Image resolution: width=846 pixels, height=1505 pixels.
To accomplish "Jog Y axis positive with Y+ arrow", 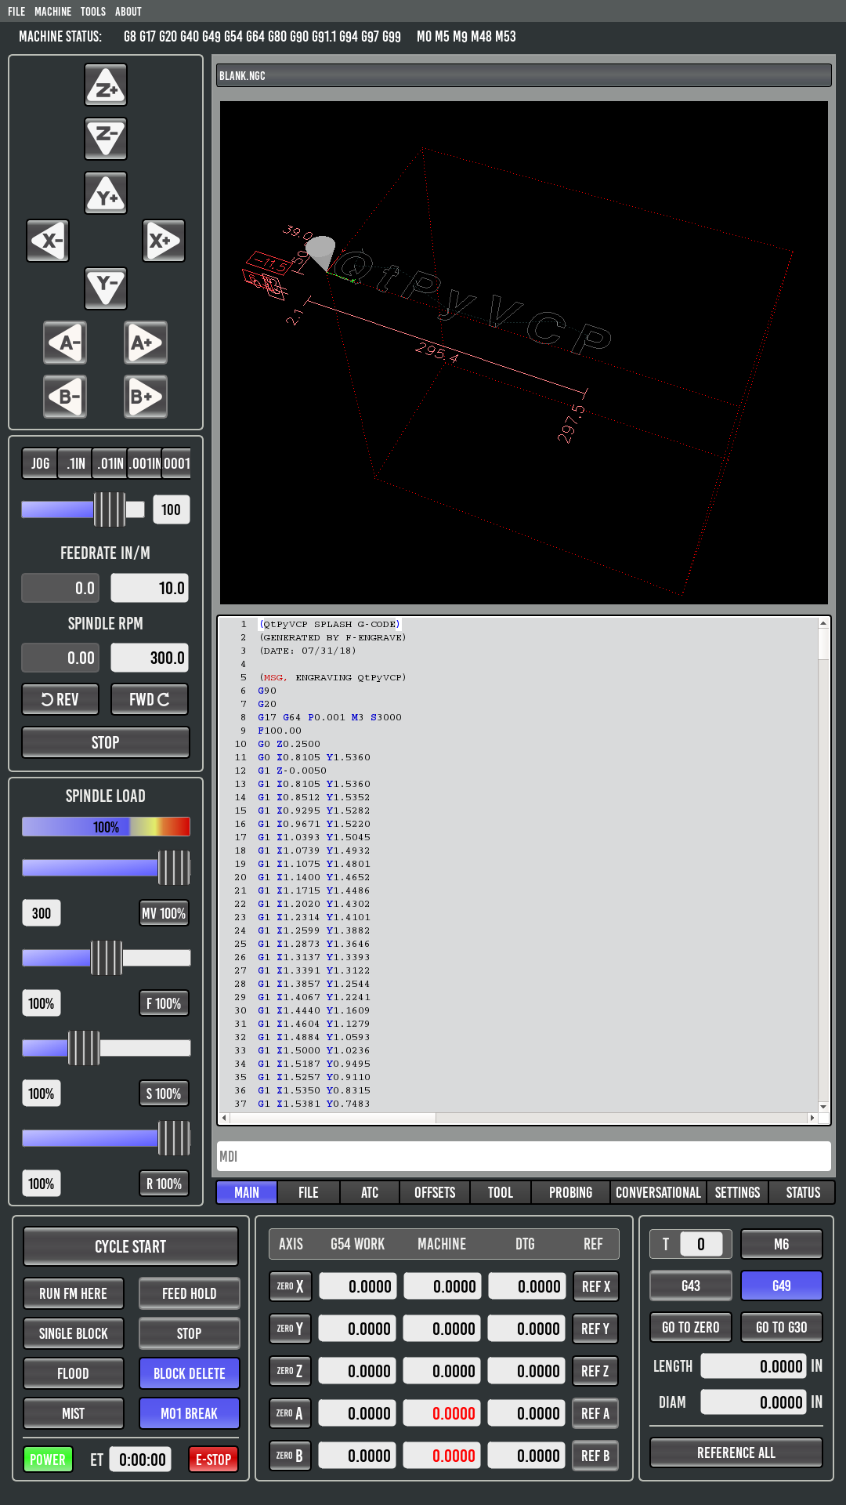I will coord(106,194).
